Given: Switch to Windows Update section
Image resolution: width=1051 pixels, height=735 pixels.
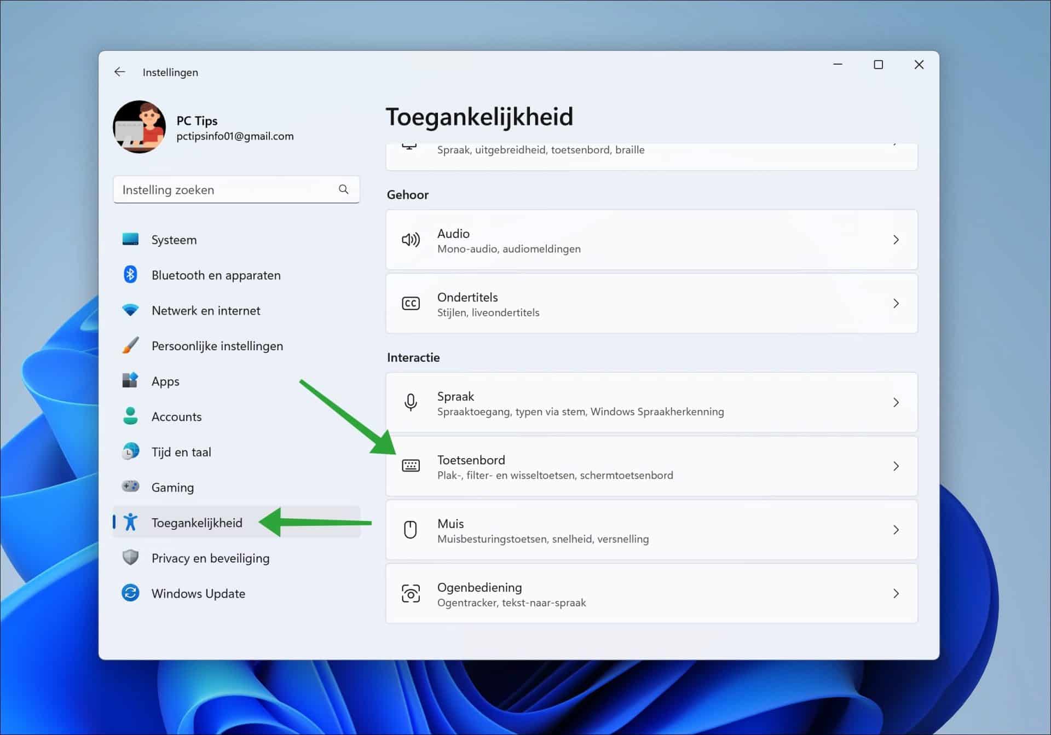Looking at the screenshot, I should [198, 593].
